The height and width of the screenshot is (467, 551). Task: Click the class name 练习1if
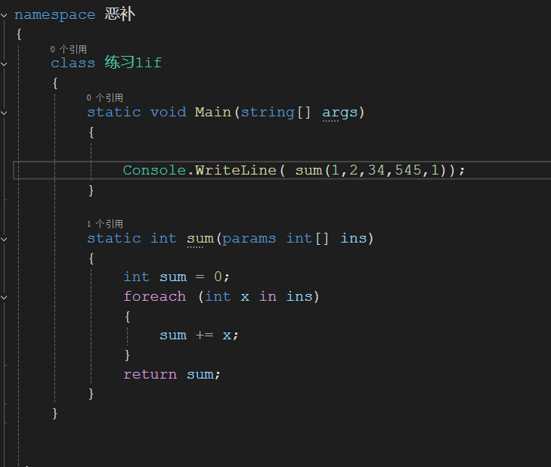click(133, 63)
